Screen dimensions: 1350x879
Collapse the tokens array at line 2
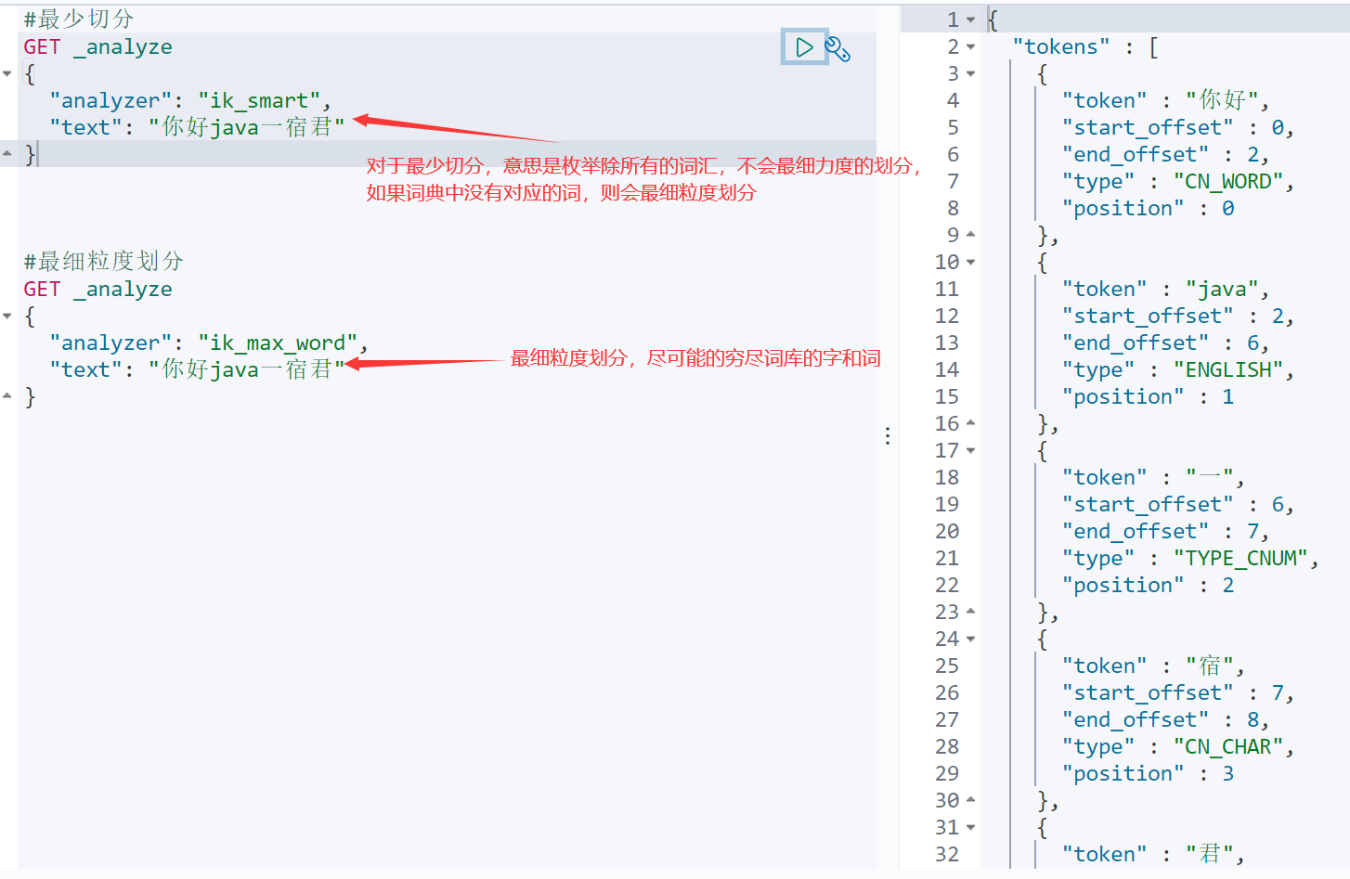[x=971, y=46]
